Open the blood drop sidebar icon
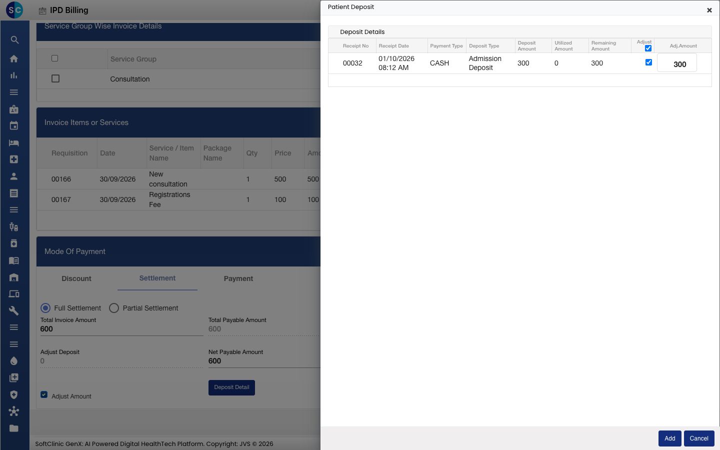Screen dimensions: 720x450 (14, 361)
